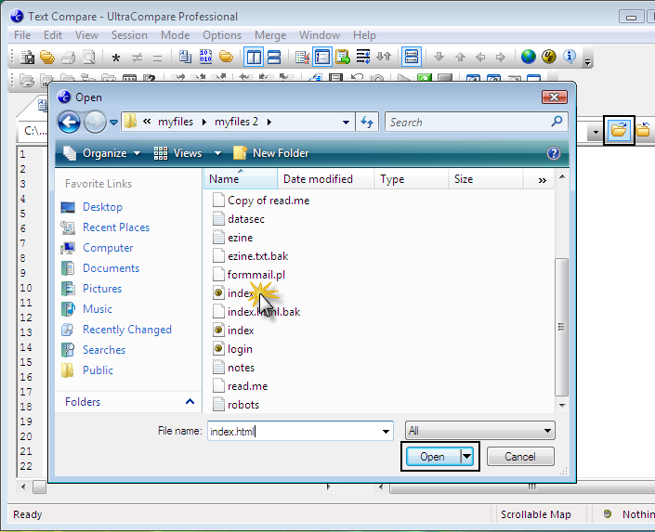Show only matching lines (= icon)

pyautogui.click(x=158, y=58)
